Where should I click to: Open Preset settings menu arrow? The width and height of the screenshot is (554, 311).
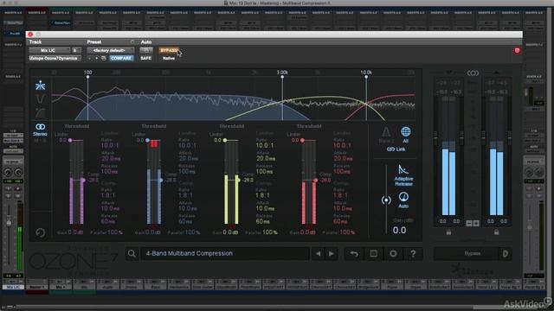tap(132, 42)
